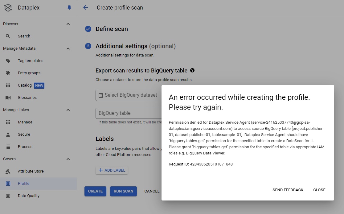Viewport: 344px width, 214px height.
Task: Click the Define scan step heading
Action: (x=112, y=29)
